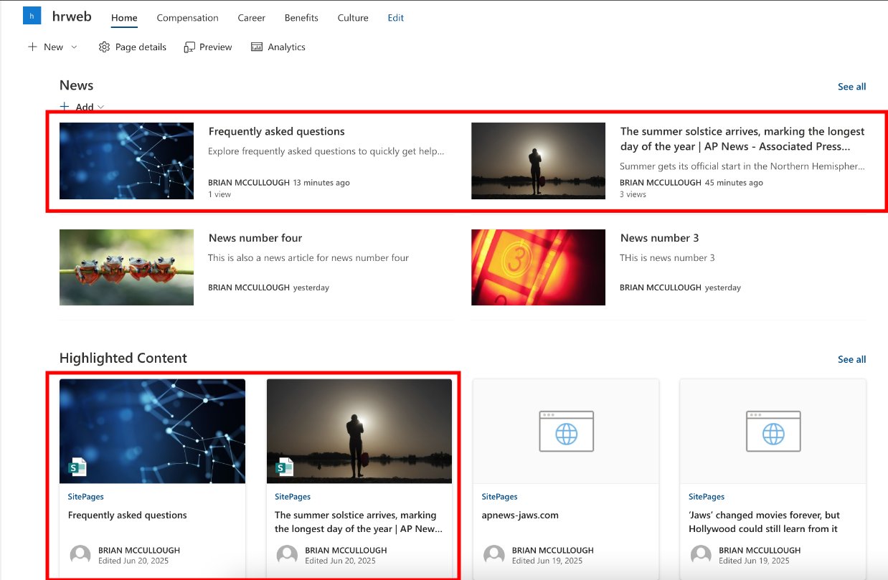Click the plus icon next to New

pyautogui.click(x=32, y=47)
